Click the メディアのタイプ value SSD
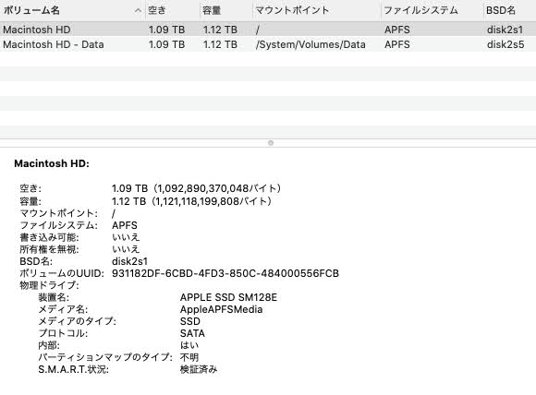Image resolution: width=536 pixels, height=395 pixels. point(190,321)
